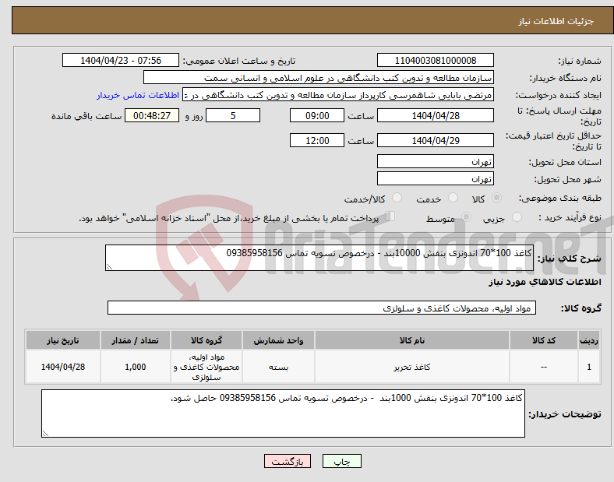Image resolution: width=614 pixels, height=482 pixels.
Task: Click the delivery province field تهران
Action: 435,162
